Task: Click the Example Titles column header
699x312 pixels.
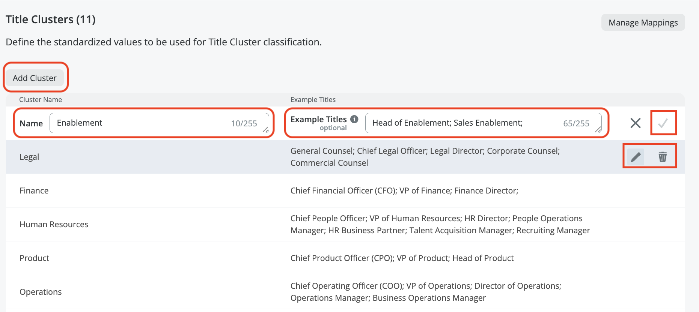Action: pyautogui.click(x=313, y=100)
